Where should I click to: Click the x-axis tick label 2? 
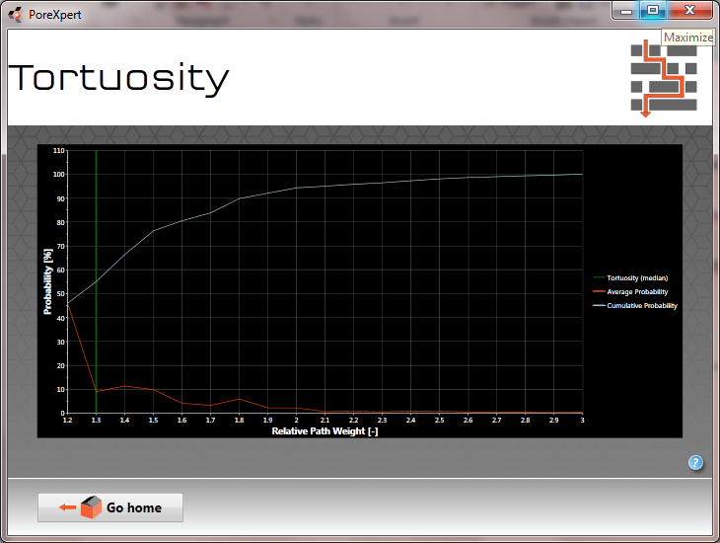[x=296, y=421]
